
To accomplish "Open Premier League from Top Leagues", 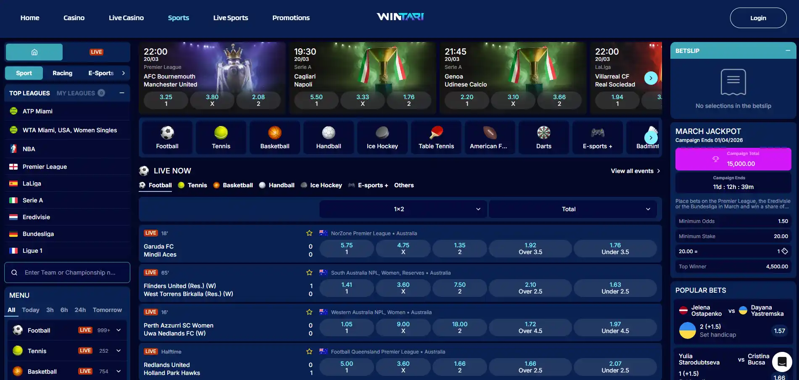I will pyautogui.click(x=67, y=167).
